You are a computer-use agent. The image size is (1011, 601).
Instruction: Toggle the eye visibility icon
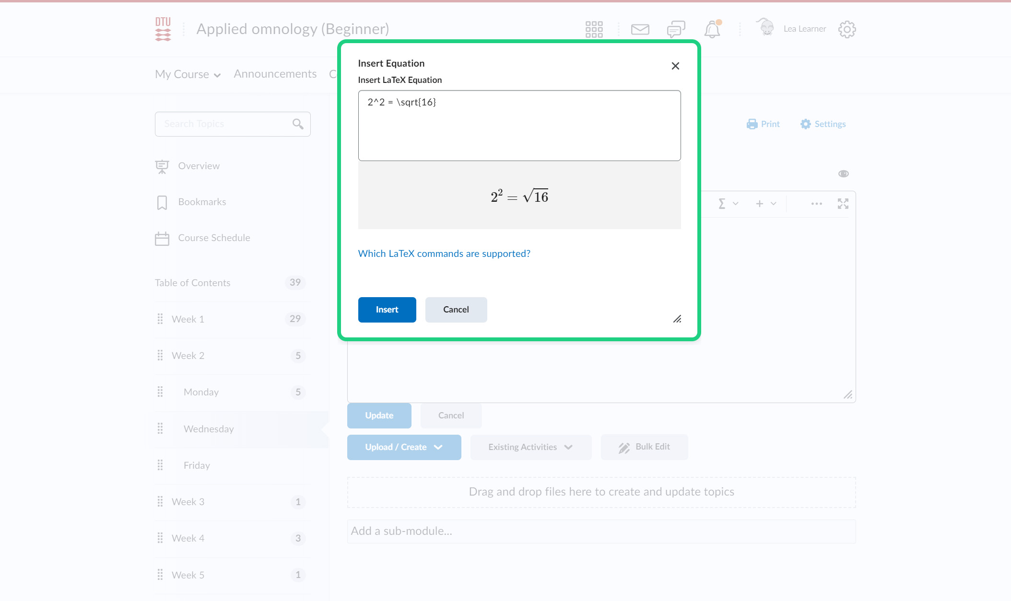(x=843, y=173)
